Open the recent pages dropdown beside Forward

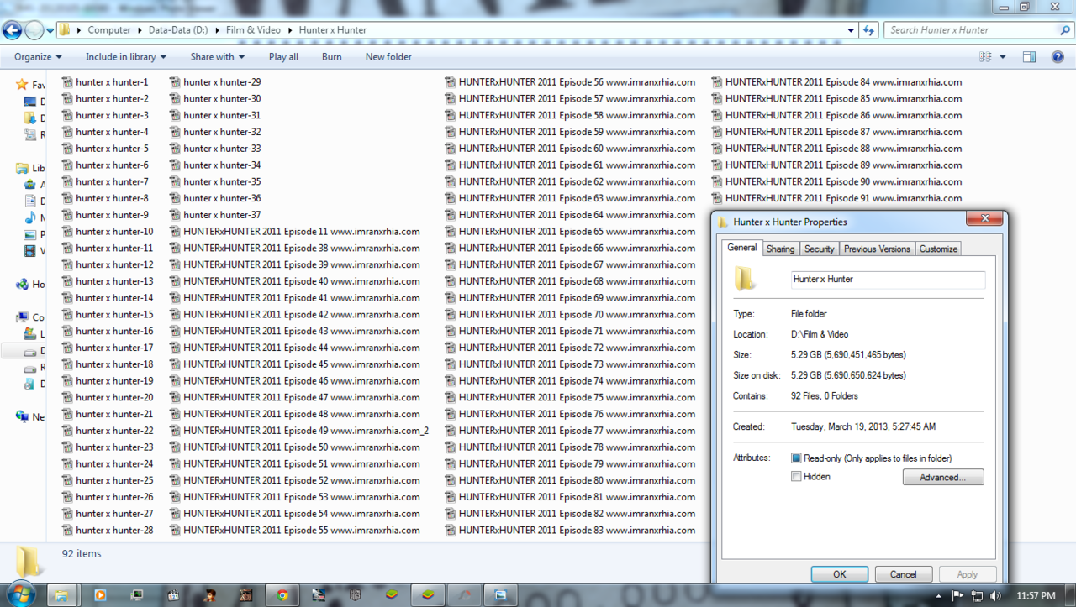tap(50, 31)
